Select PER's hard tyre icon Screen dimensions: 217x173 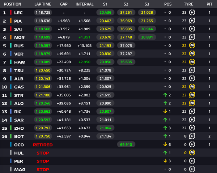pyautogui.click(x=192, y=161)
